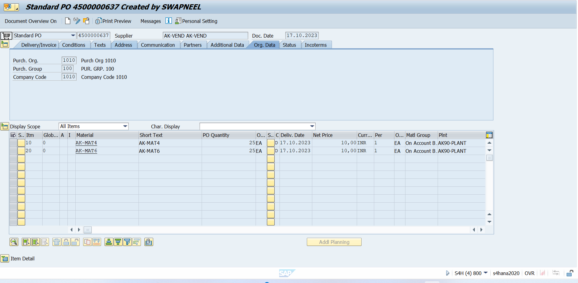Toggle Display/Change mode glasses-pencil icon

coord(77,21)
